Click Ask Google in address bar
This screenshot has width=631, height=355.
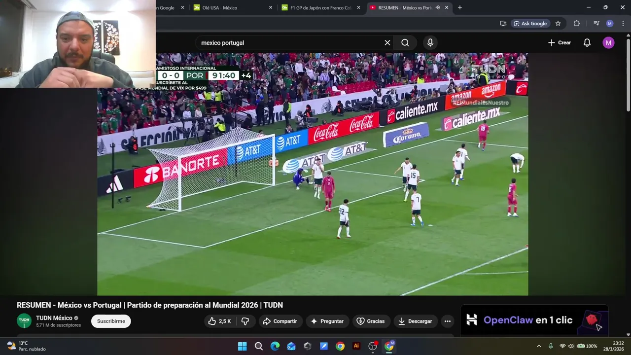tap(530, 23)
